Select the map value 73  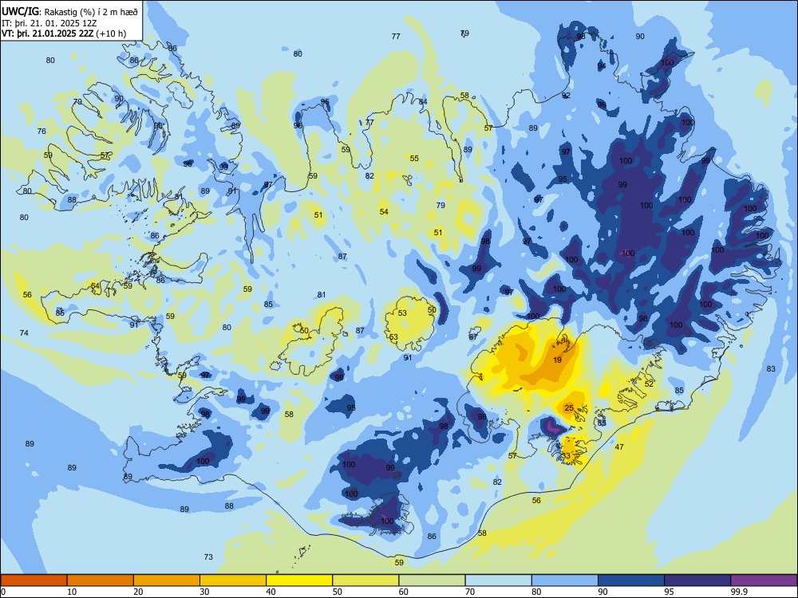pyautogui.click(x=208, y=557)
